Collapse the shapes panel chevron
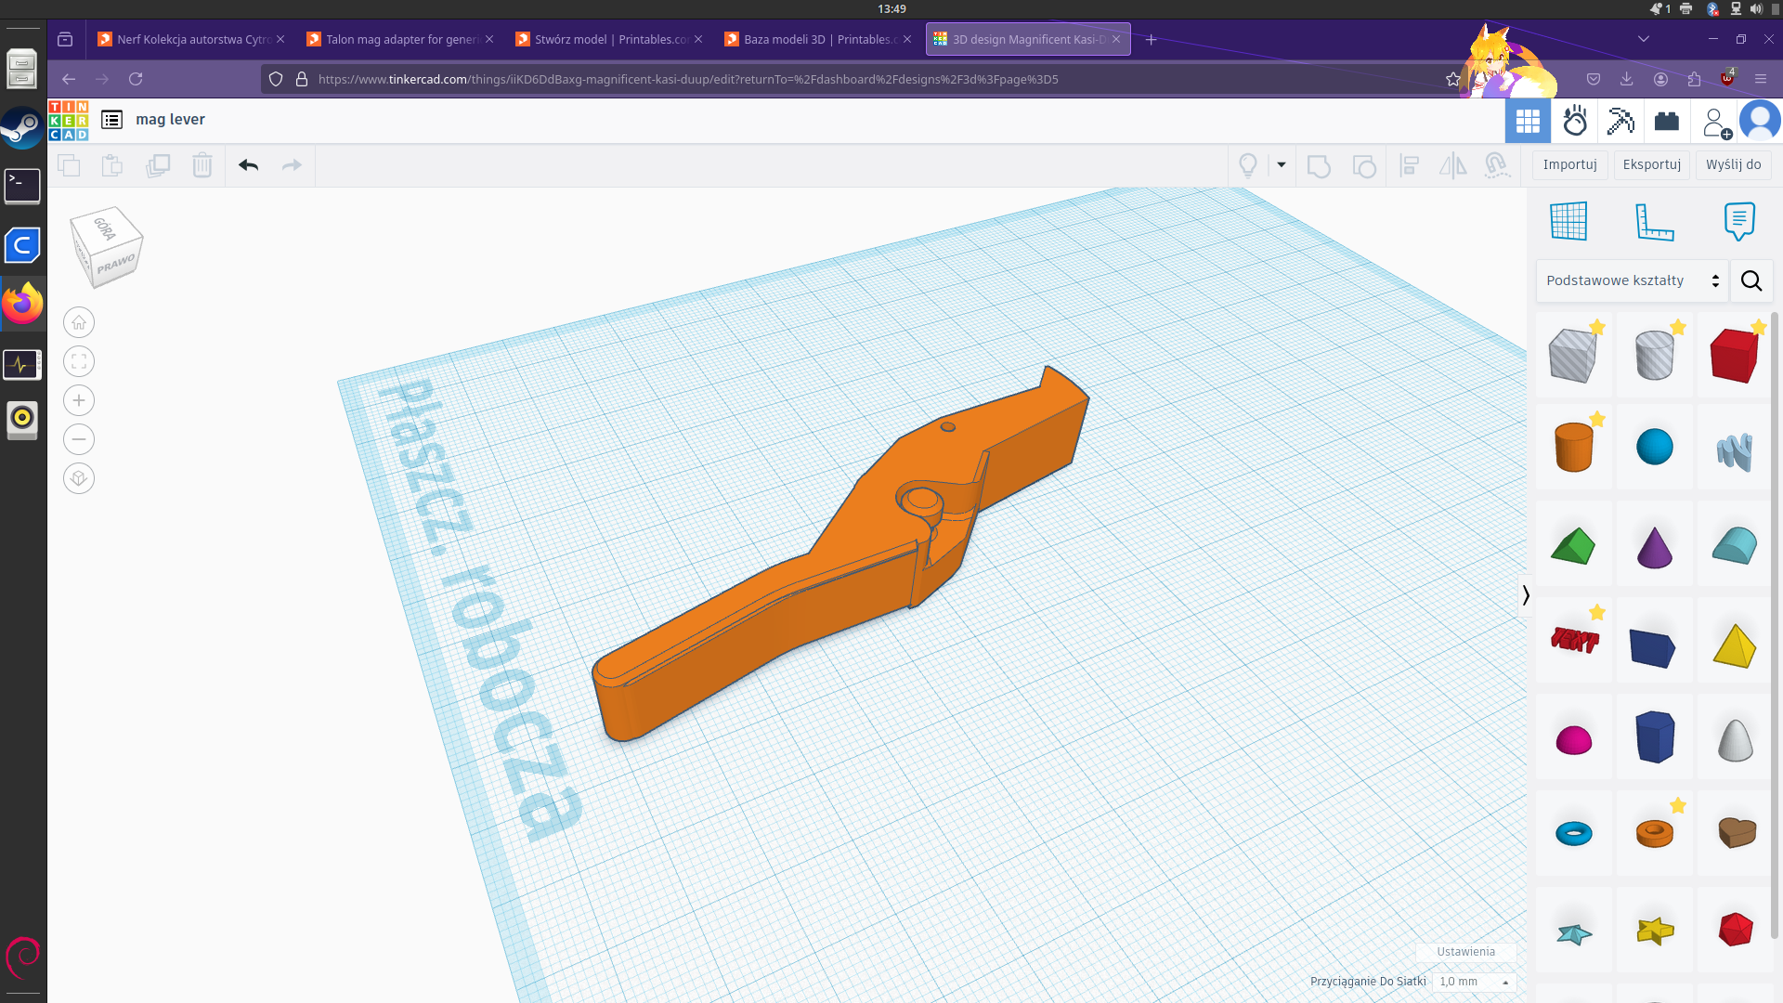The image size is (1783, 1003). [1525, 595]
